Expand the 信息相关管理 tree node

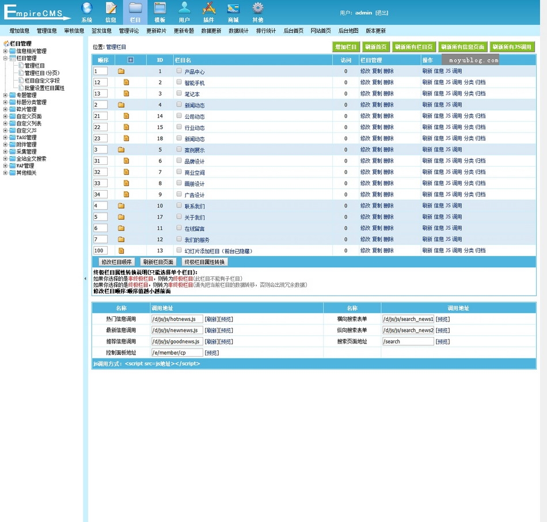point(5,51)
